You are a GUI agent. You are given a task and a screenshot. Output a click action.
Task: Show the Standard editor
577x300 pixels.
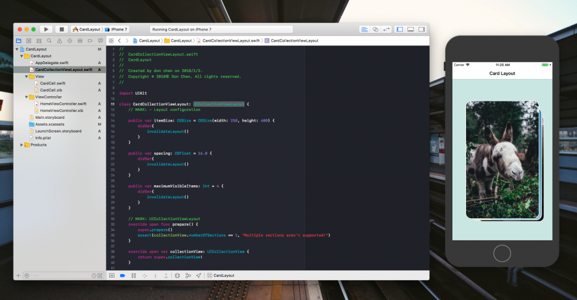click(x=365, y=29)
